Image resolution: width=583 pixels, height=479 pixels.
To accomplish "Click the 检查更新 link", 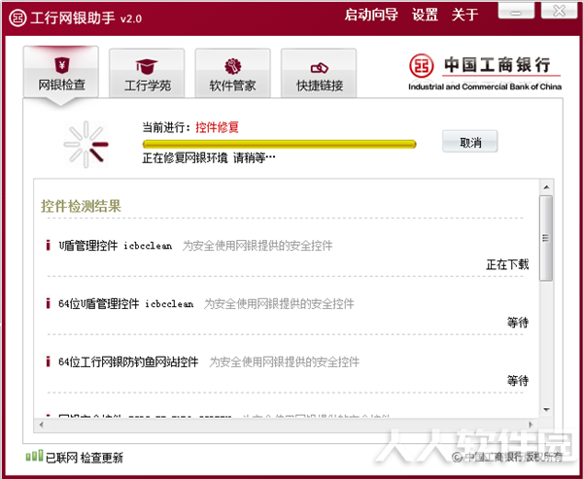I will pyautogui.click(x=101, y=458).
